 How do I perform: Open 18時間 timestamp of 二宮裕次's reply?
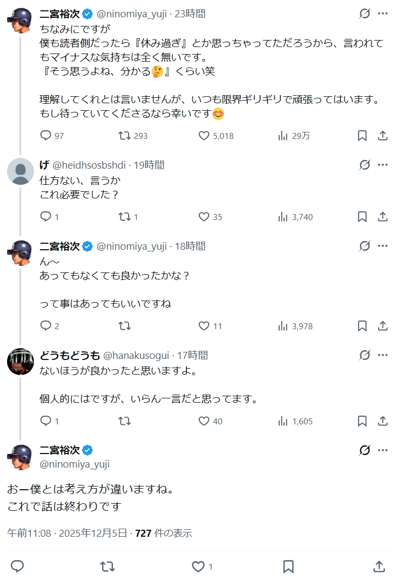[190, 246]
